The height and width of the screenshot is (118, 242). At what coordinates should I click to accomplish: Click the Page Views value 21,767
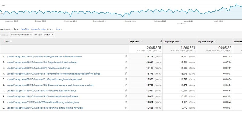150,56
